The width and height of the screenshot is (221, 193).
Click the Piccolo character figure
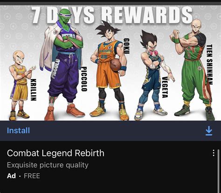(x=62, y=64)
